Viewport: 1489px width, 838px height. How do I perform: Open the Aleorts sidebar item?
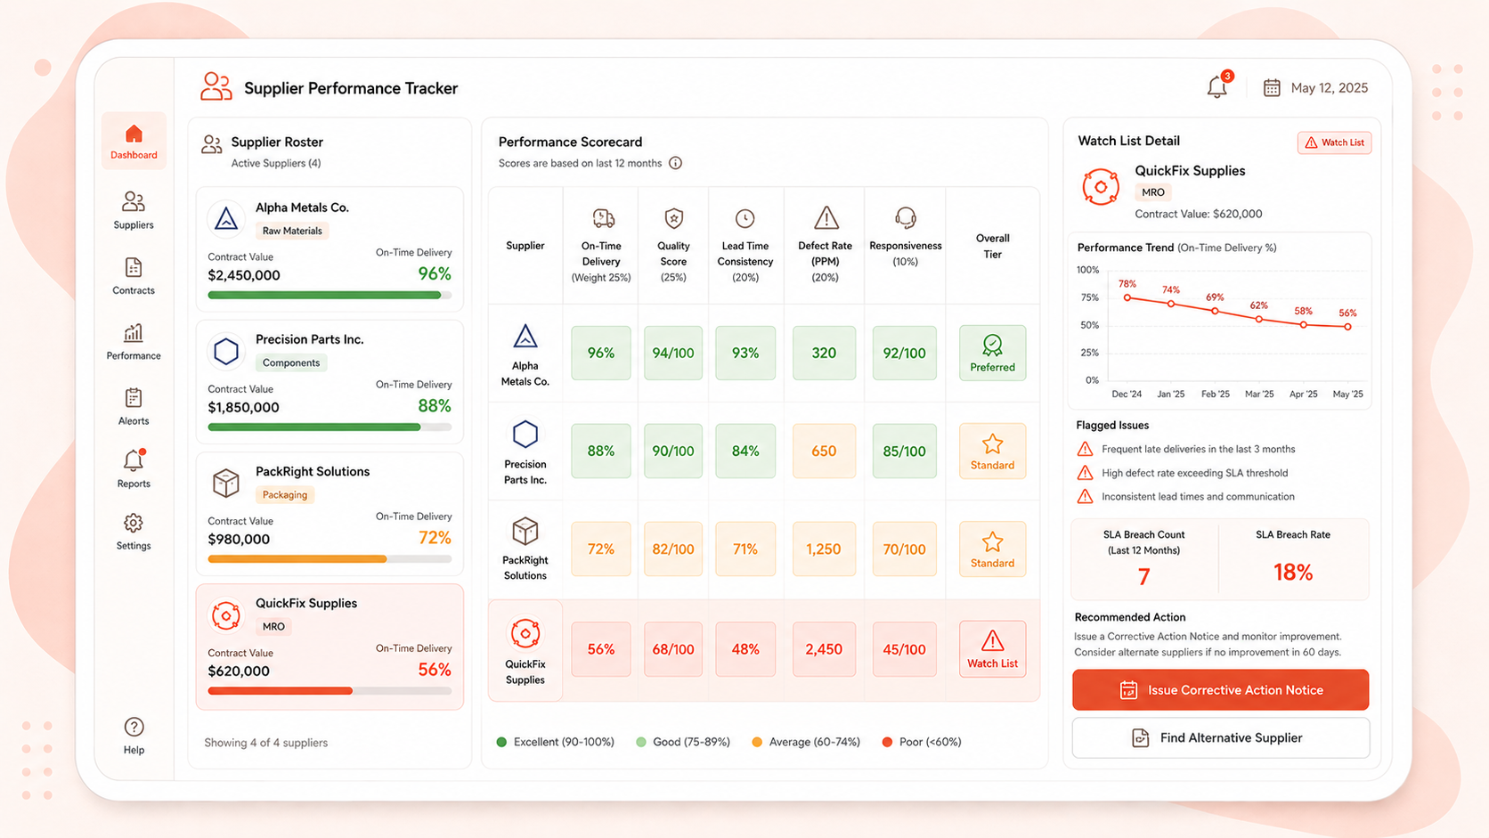(134, 406)
